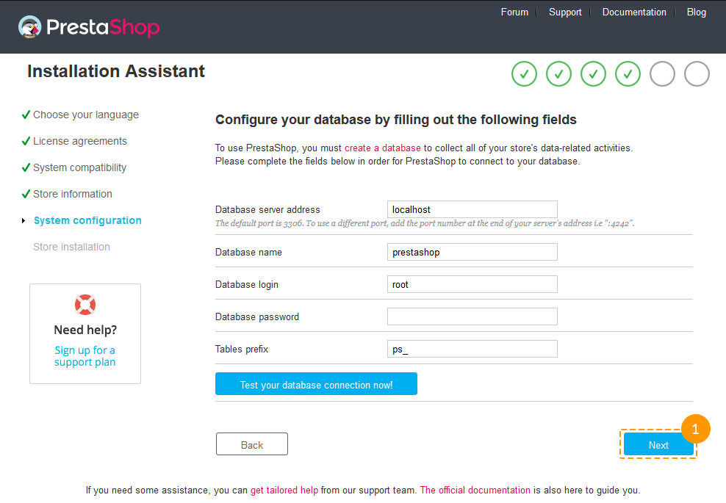
Task: Click the third completed step circle indicator
Action: [x=593, y=74]
